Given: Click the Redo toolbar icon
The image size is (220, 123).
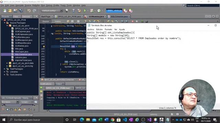Looking at the screenshot, I should tap(34, 11).
